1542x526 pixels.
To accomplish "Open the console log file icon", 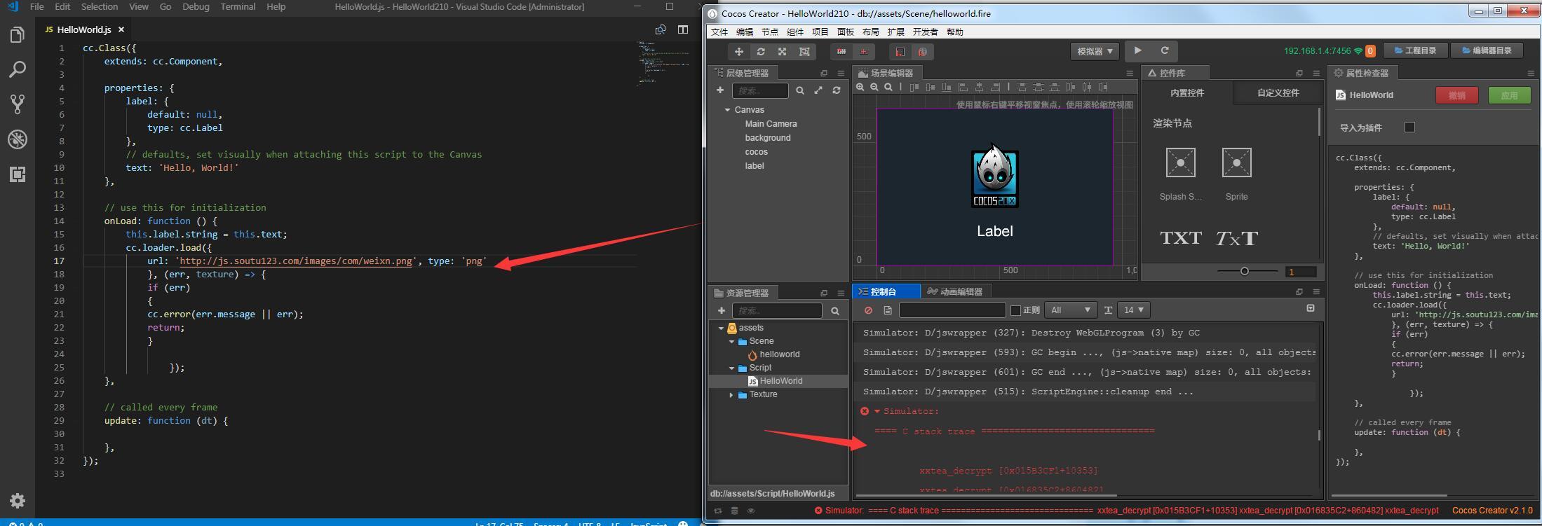I will (x=888, y=310).
